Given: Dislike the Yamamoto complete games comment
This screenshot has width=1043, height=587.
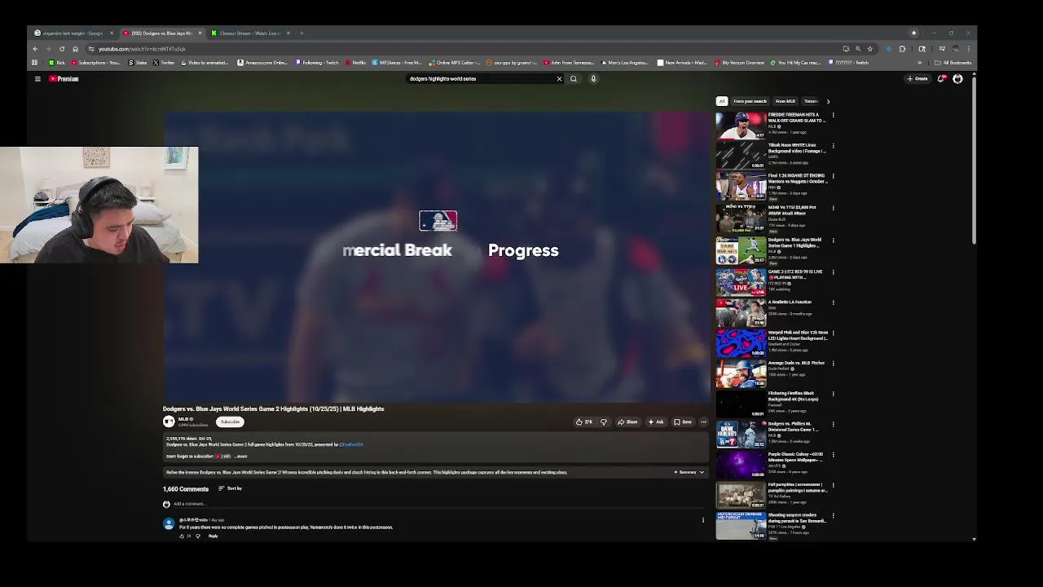Looking at the screenshot, I should tap(197, 536).
